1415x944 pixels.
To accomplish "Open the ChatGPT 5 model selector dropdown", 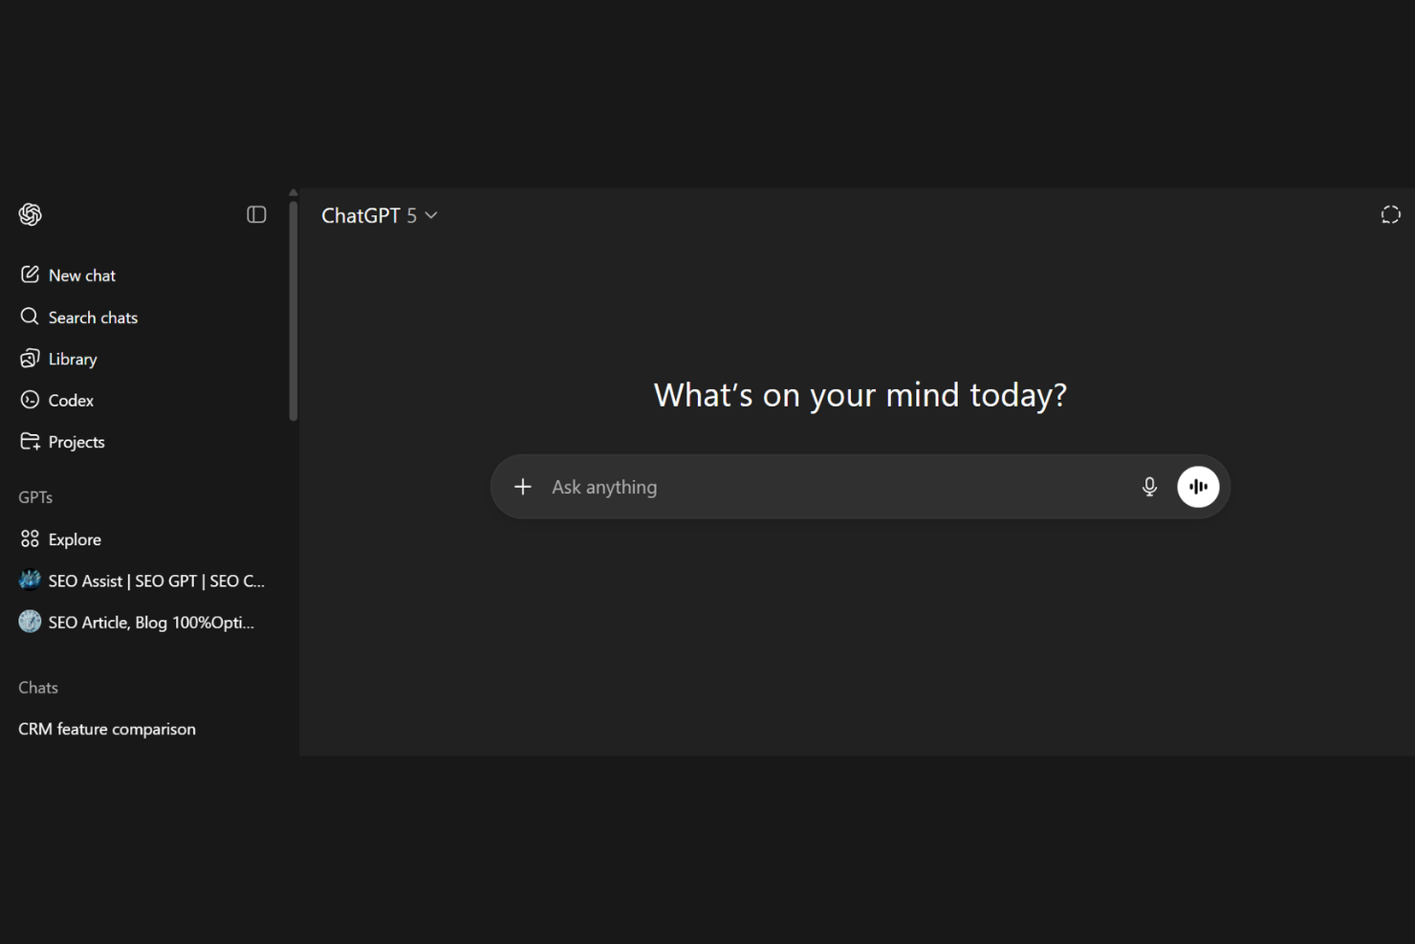I will tap(380, 215).
